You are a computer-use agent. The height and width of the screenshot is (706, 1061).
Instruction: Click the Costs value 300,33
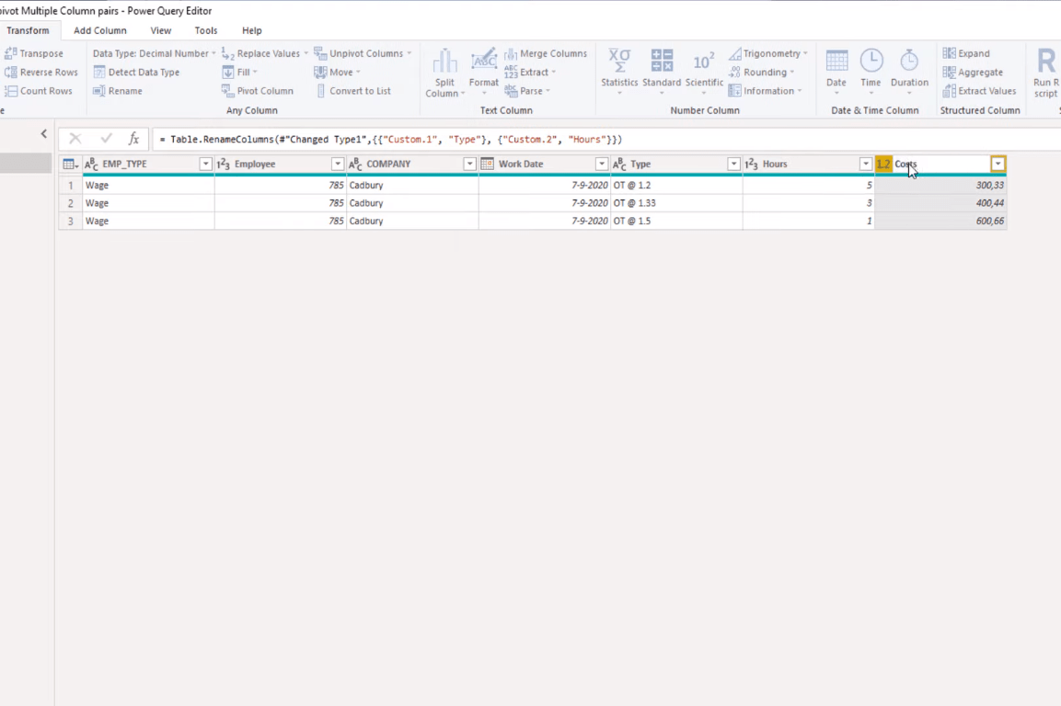(x=940, y=186)
